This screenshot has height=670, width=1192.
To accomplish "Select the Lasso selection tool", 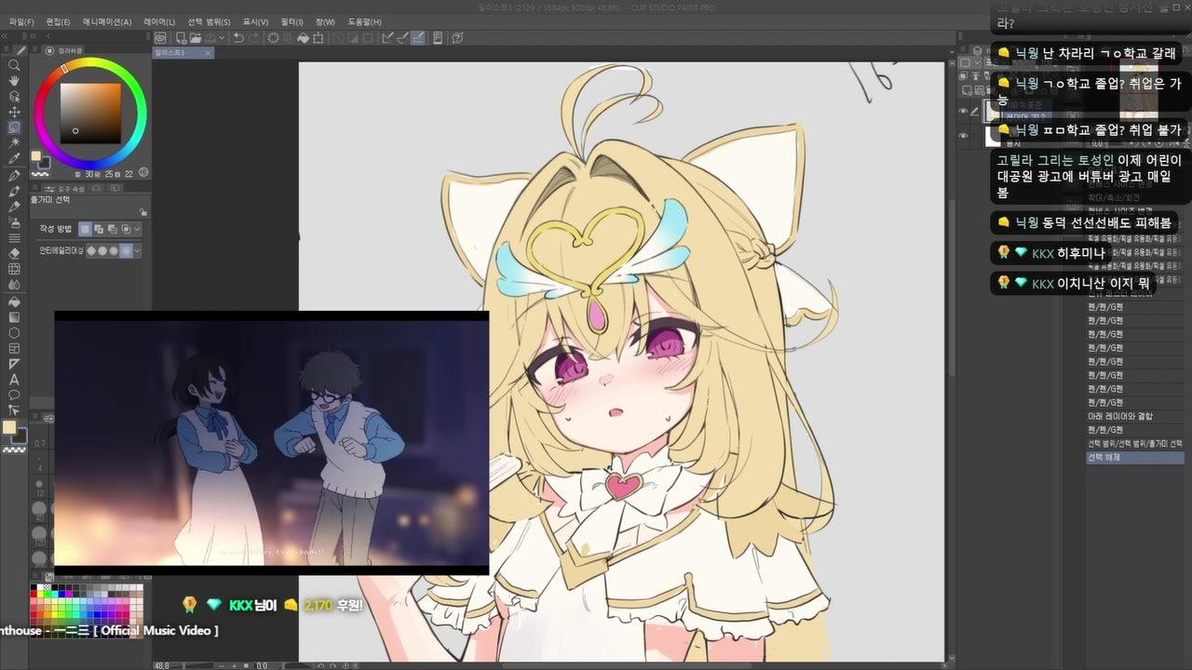I will [14, 127].
